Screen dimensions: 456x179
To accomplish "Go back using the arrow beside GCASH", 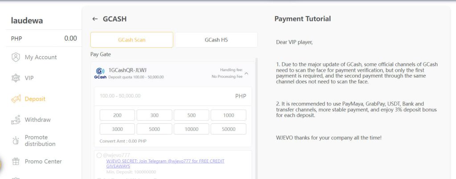I will [x=95, y=19].
